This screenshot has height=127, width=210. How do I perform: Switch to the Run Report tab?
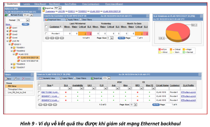tap(55, 4)
